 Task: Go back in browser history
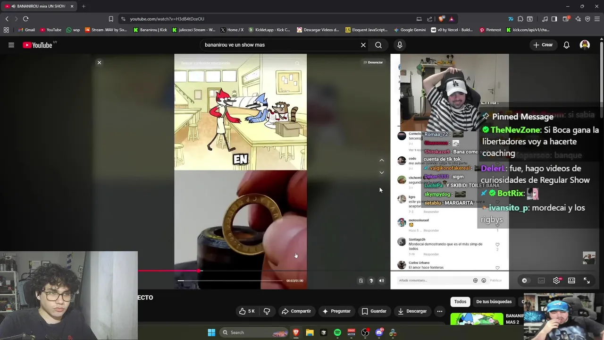point(7,19)
